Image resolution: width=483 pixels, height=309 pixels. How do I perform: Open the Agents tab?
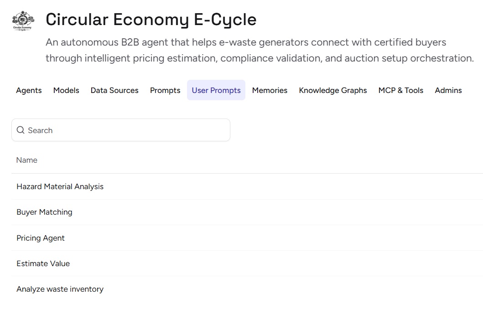(29, 90)
